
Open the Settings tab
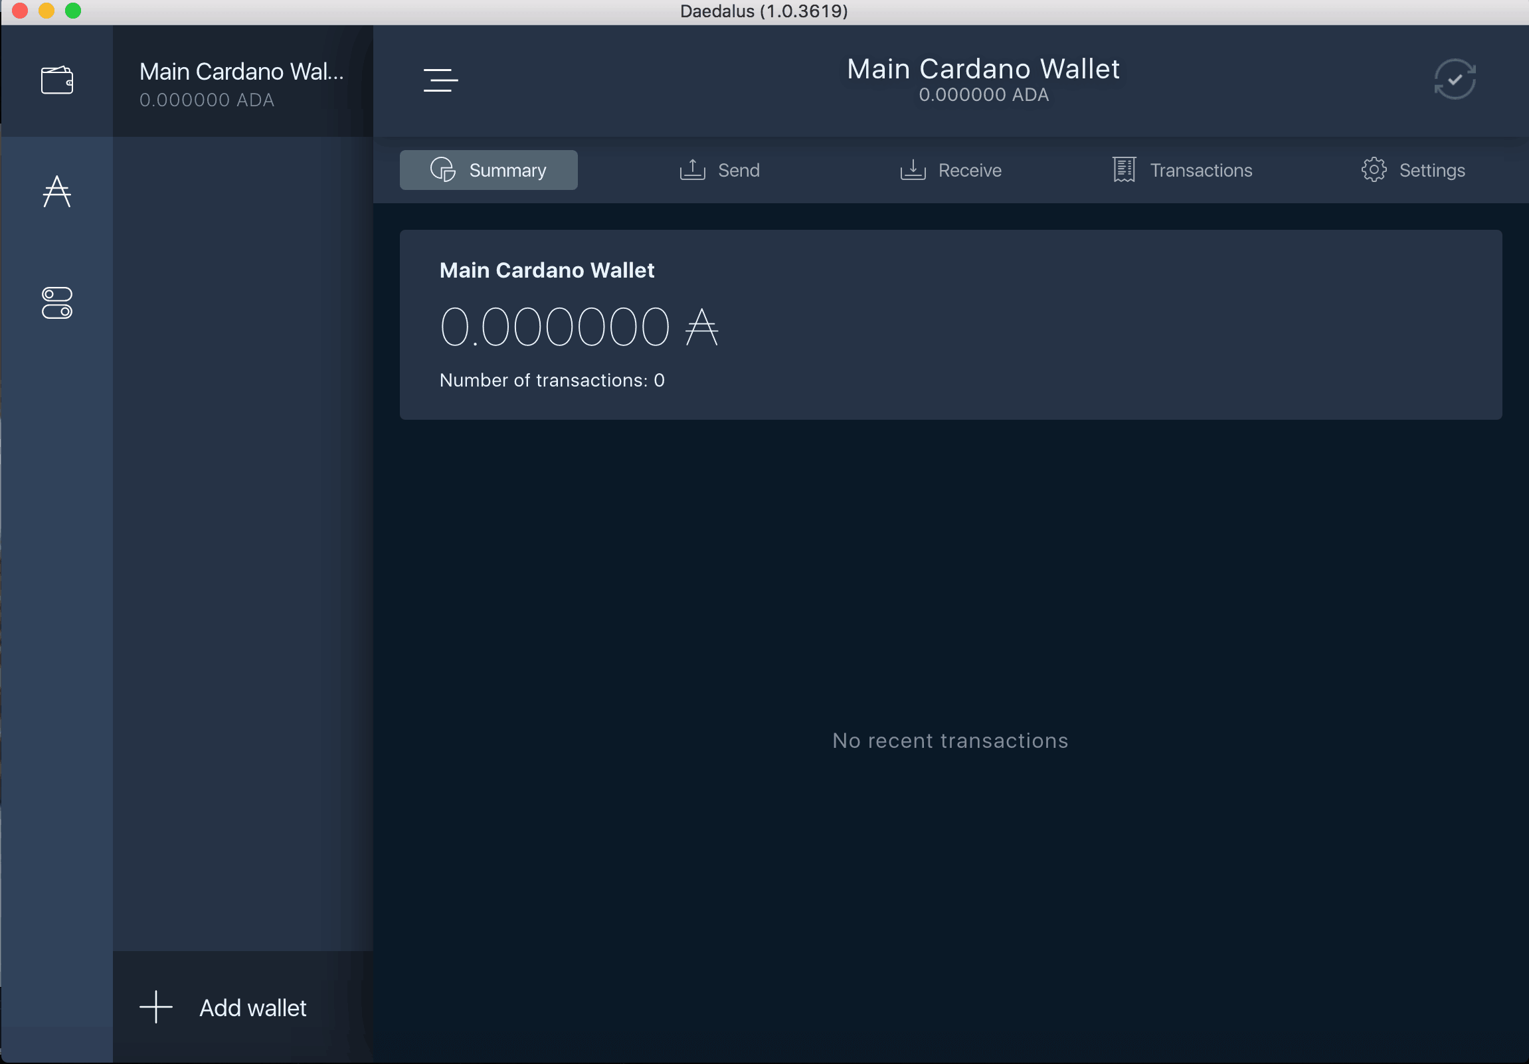(x=1413, y=169)
